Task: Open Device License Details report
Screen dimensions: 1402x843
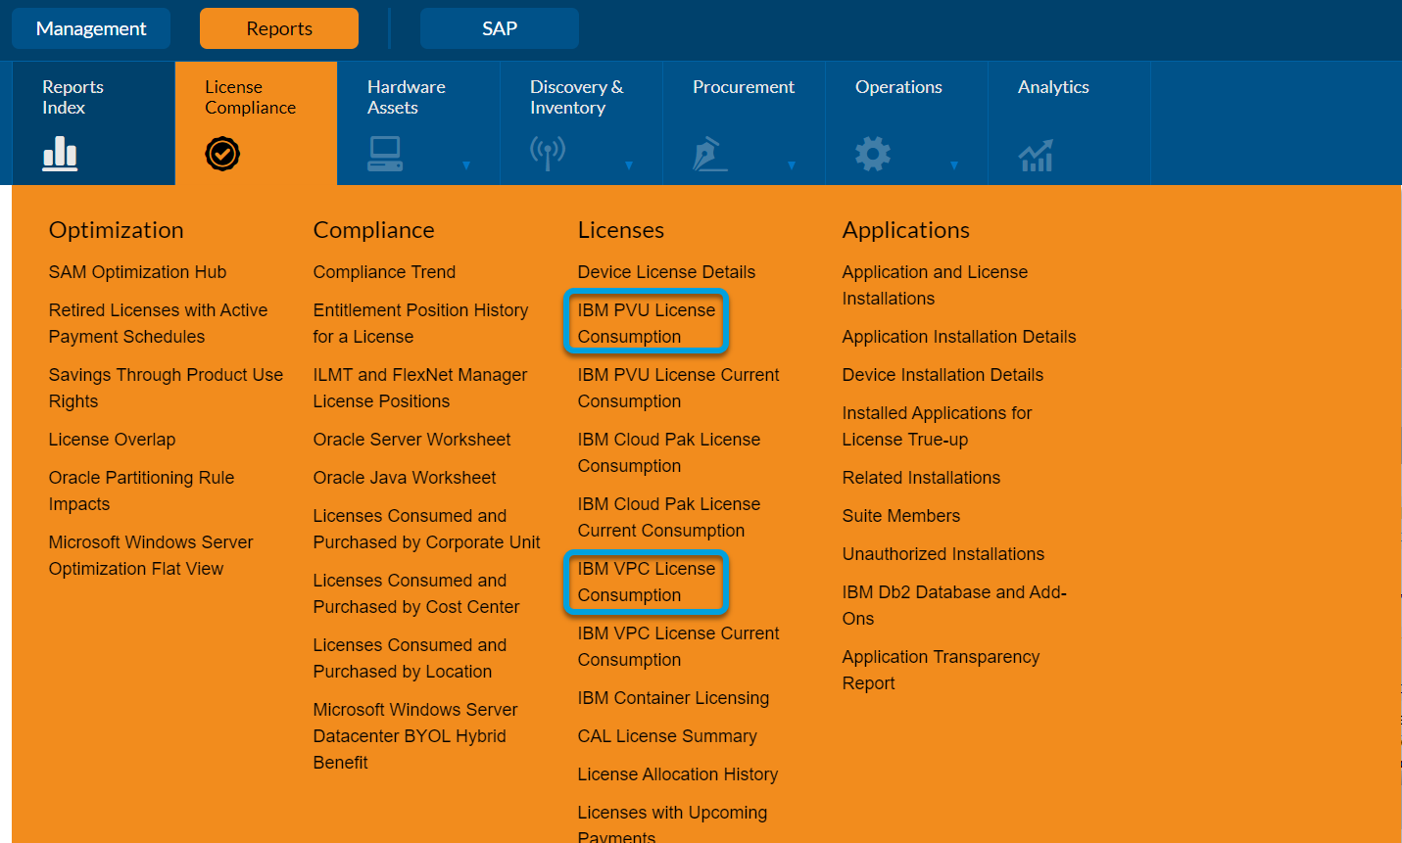Action: (666, 272)
